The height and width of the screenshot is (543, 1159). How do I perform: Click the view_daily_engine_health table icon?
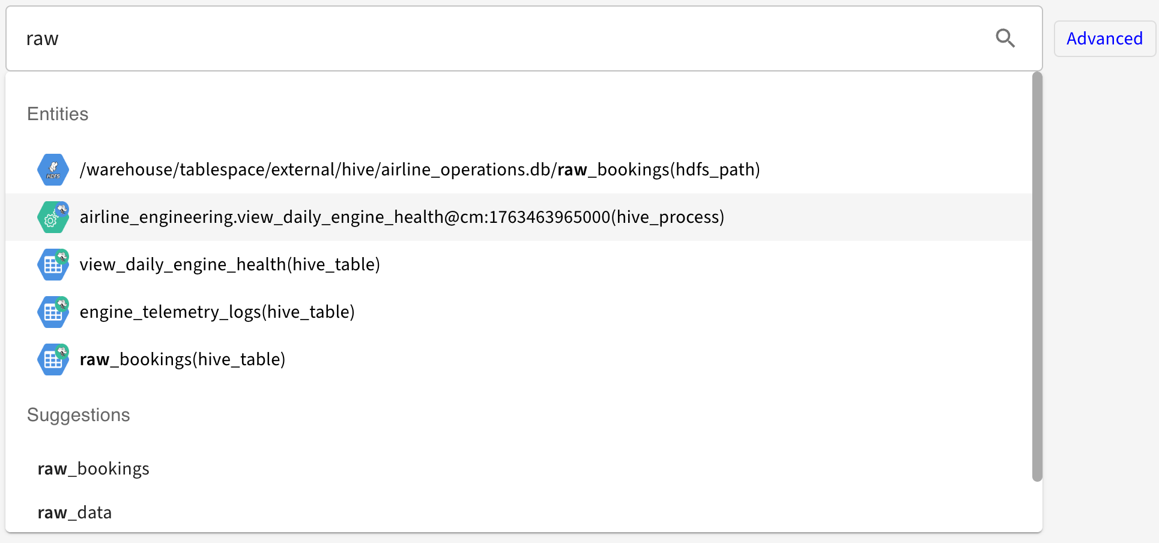click(53, 265)
